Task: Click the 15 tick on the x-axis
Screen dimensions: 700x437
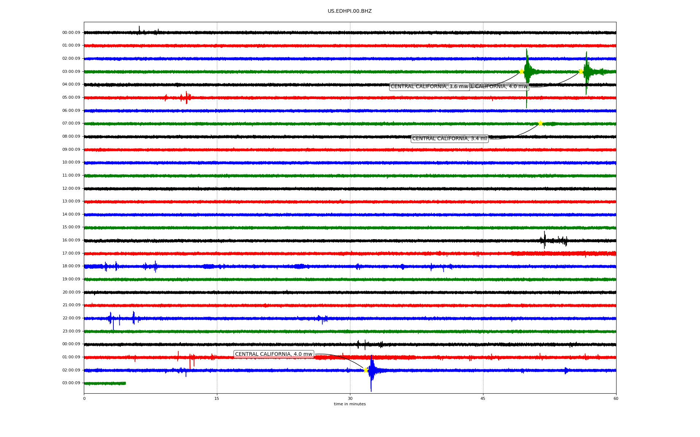Action: click(217, 398)
